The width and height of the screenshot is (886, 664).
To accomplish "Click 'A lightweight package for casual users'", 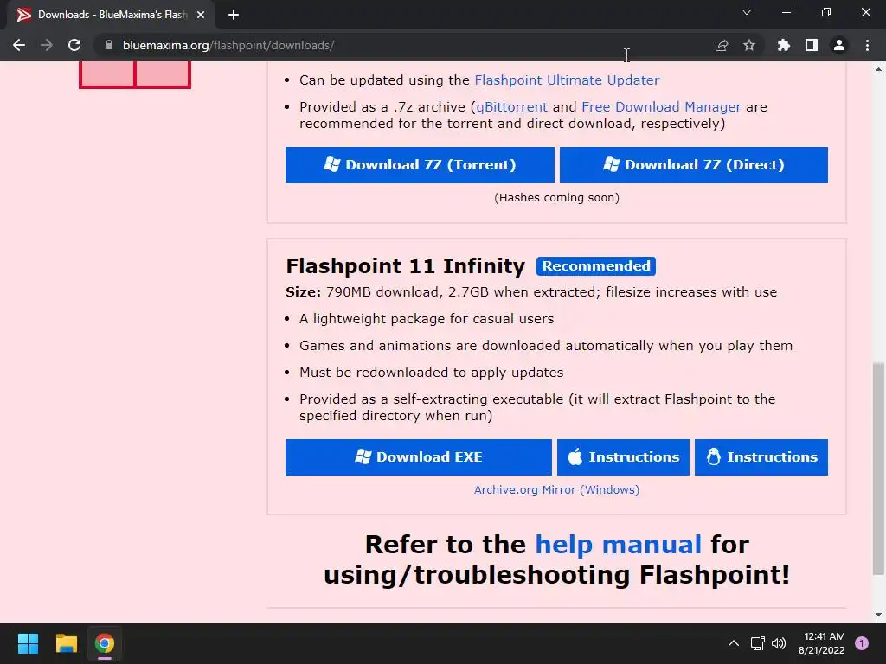I will tap(427, 319).
